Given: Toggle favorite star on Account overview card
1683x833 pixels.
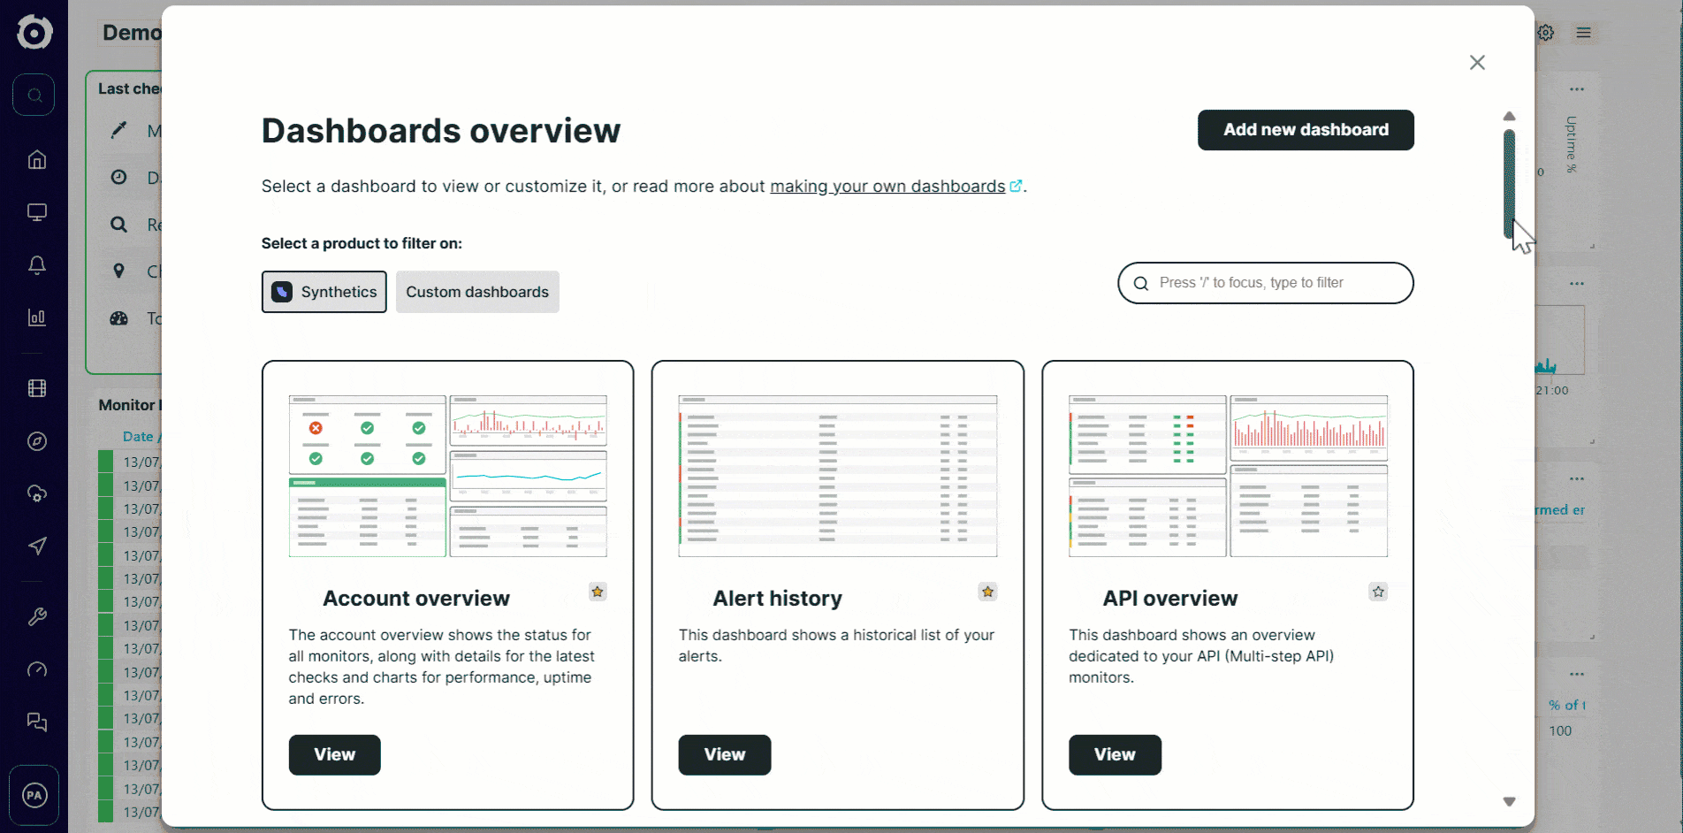Looking at the screenshot, I should coord(598,592).
